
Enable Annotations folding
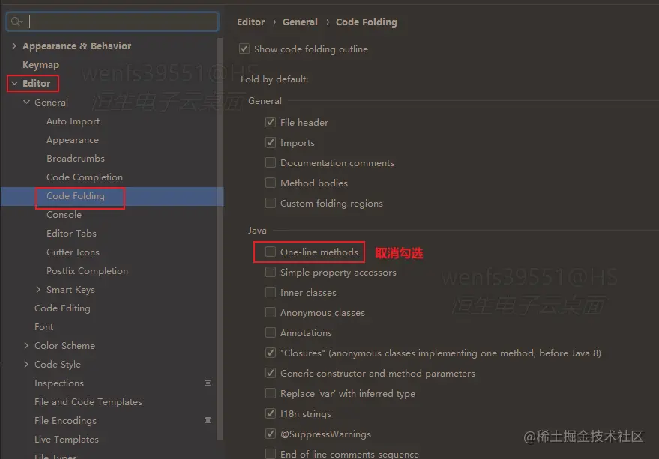(x=271, y=332)
